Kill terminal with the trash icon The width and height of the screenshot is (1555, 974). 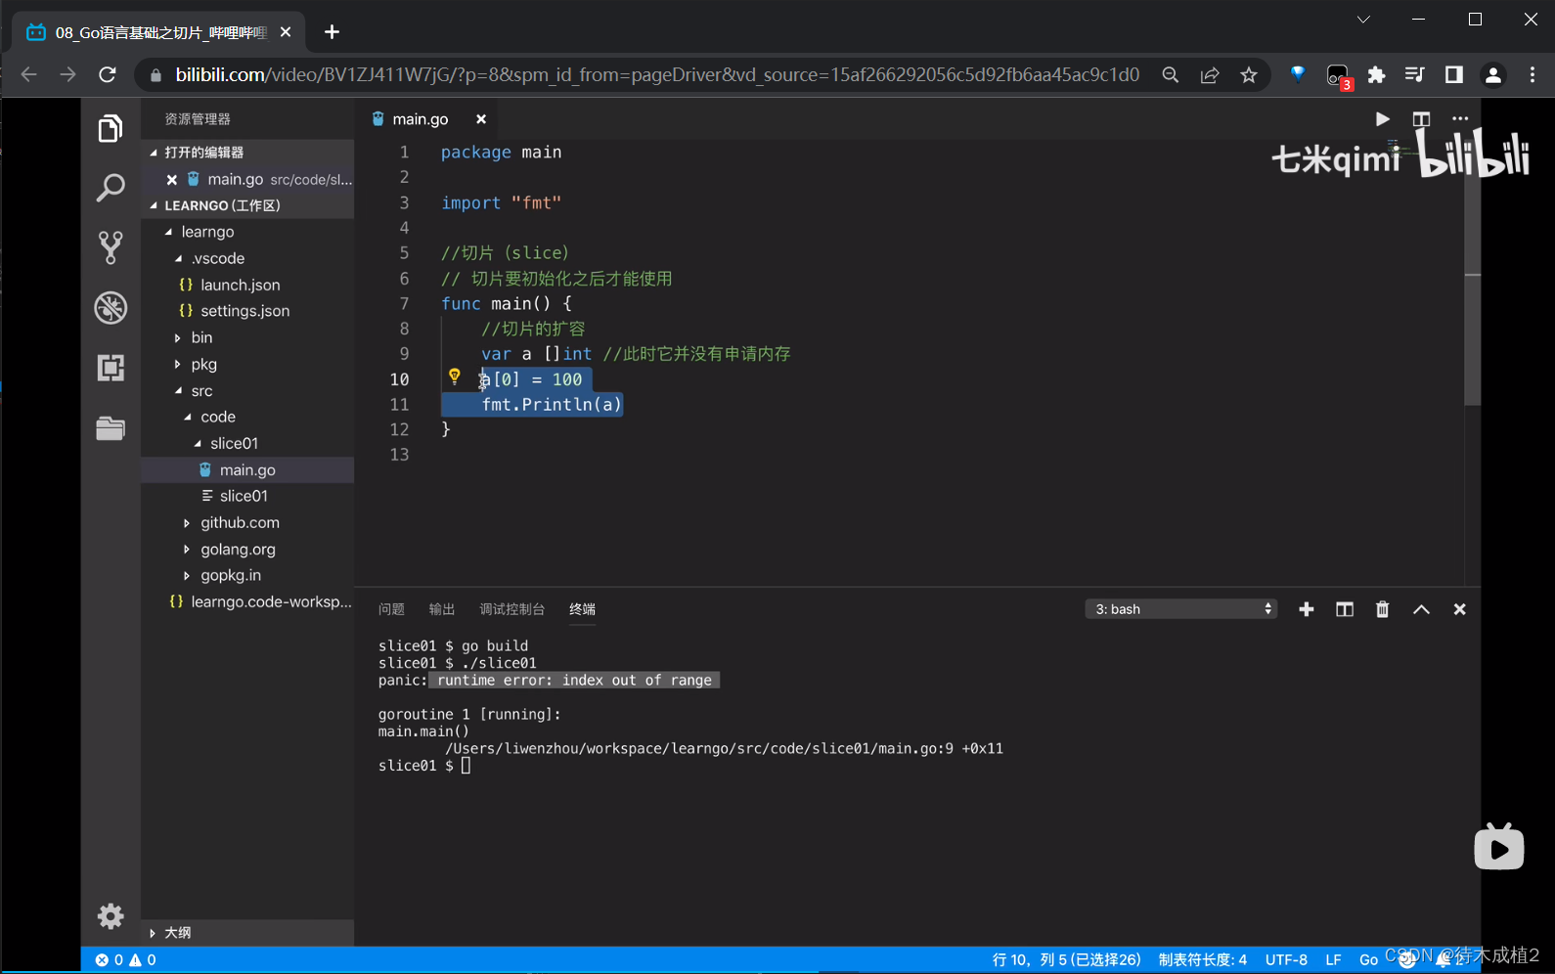(1382, 609)
